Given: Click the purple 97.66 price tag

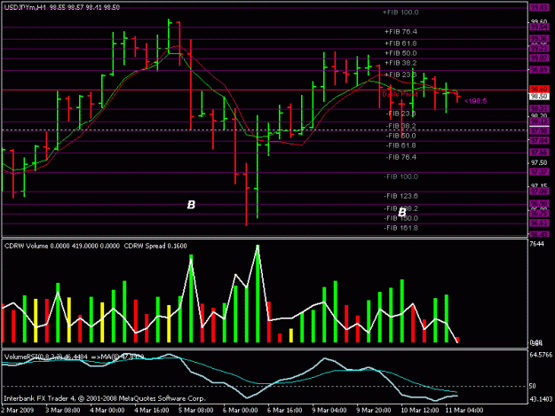Looking at the screenshot, I should (539, 153).
